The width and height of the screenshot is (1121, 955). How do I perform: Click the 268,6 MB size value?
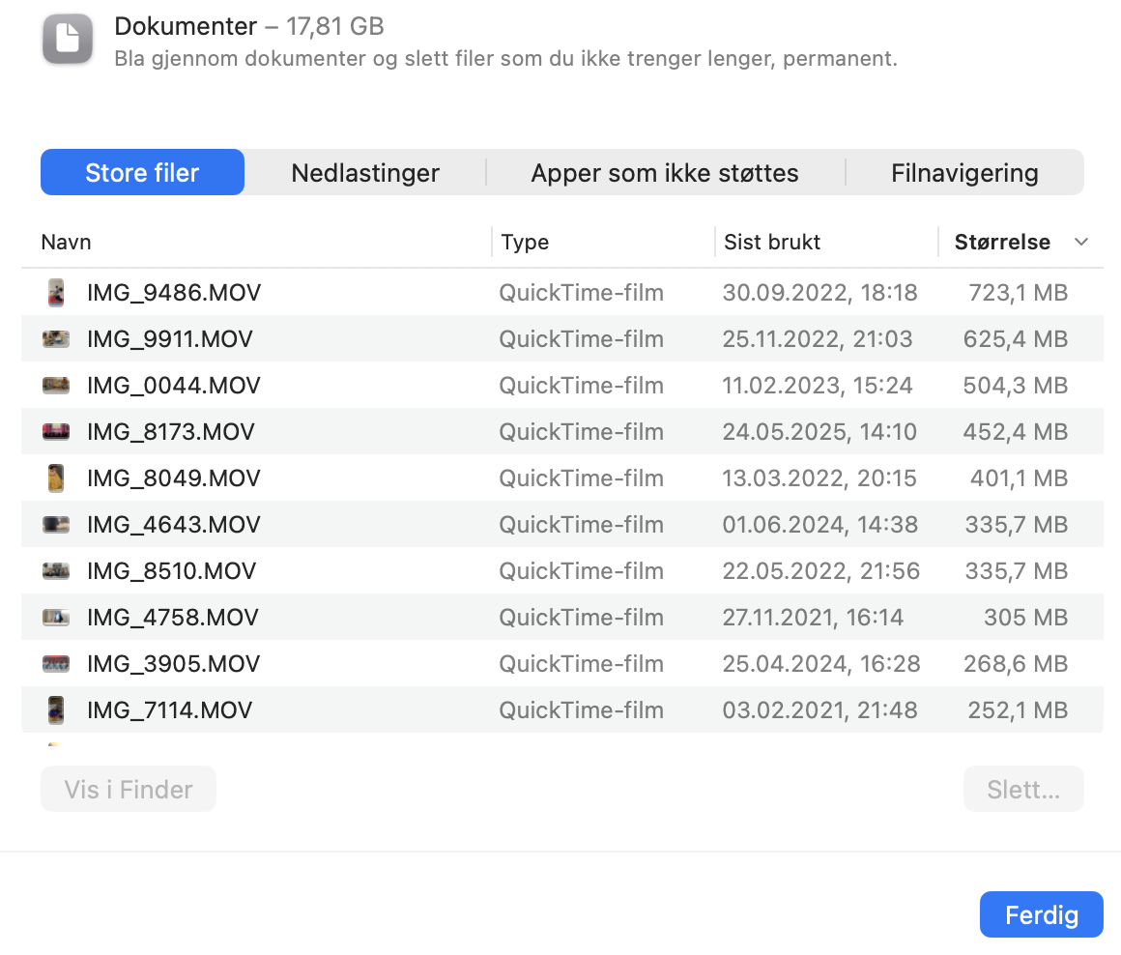pyautogui.click(x=1016, y=664)
